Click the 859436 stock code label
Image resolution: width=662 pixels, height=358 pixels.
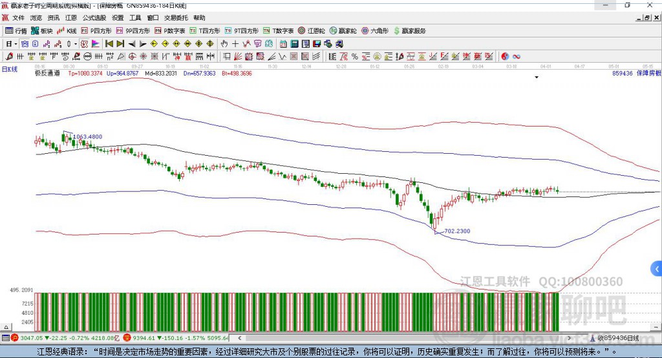coord(623,73)
